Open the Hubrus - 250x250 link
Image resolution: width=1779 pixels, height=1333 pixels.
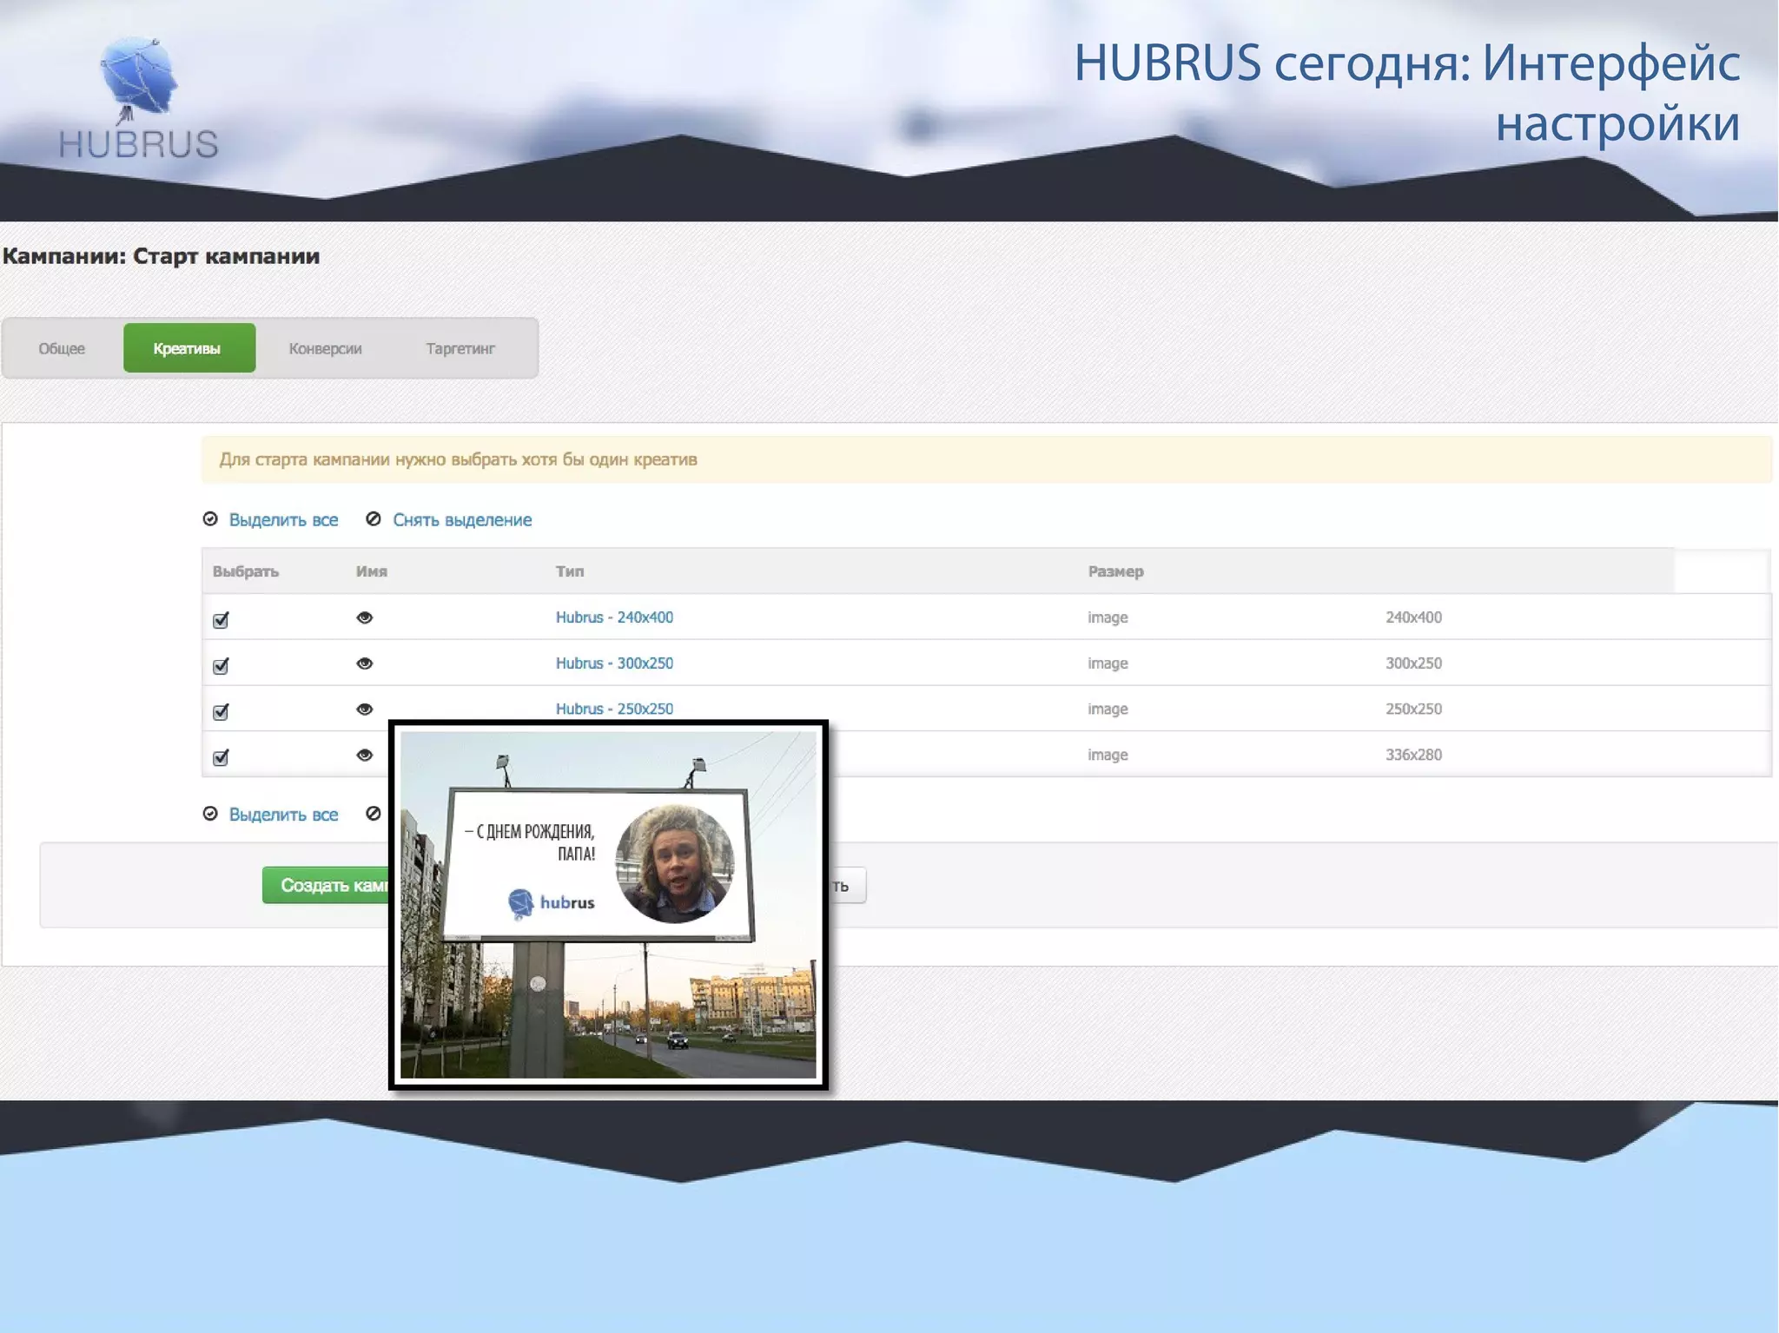614,709
